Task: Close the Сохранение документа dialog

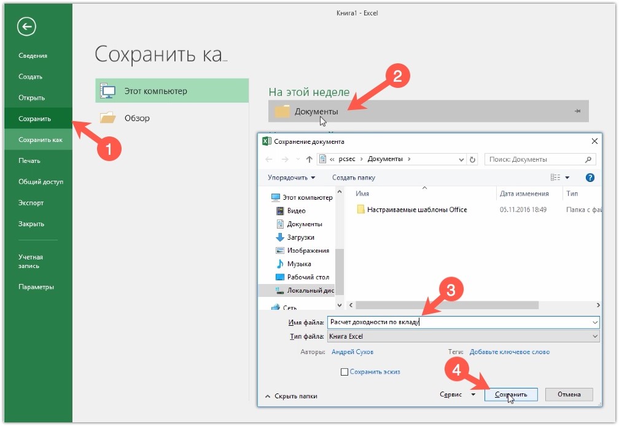Action: coord(594,141)
